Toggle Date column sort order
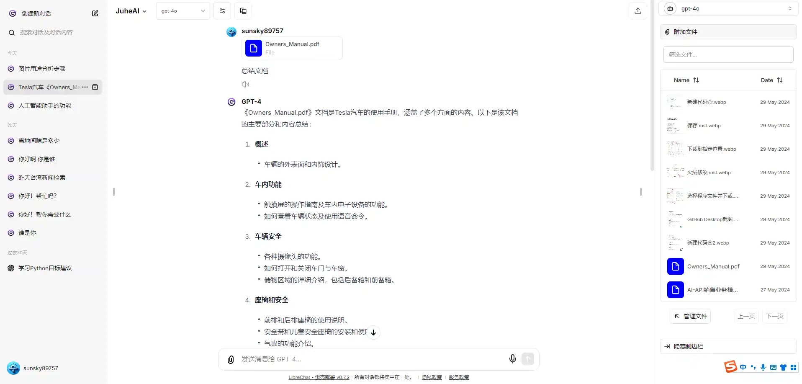The width and height of the screenshot is (802, 384). (772, 80)
